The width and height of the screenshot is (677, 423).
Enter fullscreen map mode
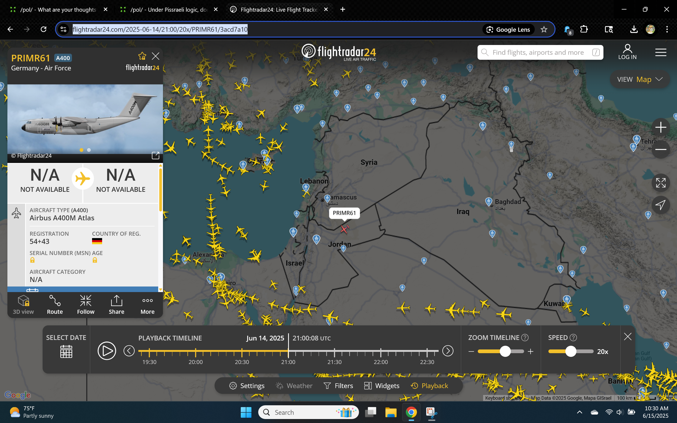tap(661, 183)
